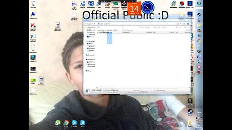
Task: Click the Explorer search box
Action: click(x=177, y=20)
